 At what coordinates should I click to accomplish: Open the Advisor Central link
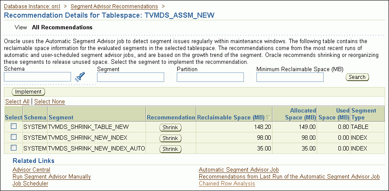tap(31, 170)
